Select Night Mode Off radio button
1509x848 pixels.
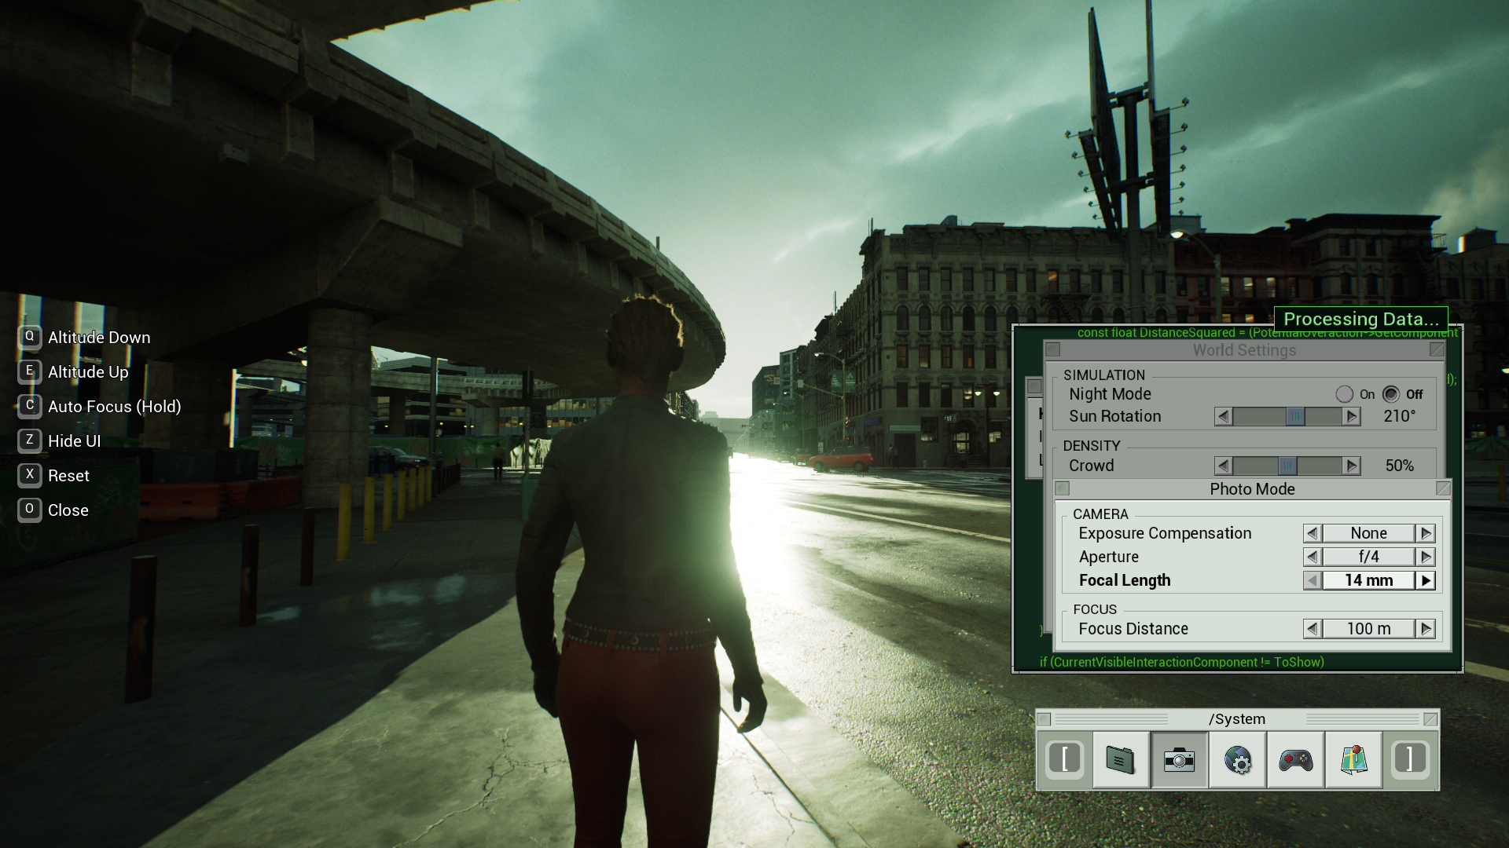(1391, 394)
